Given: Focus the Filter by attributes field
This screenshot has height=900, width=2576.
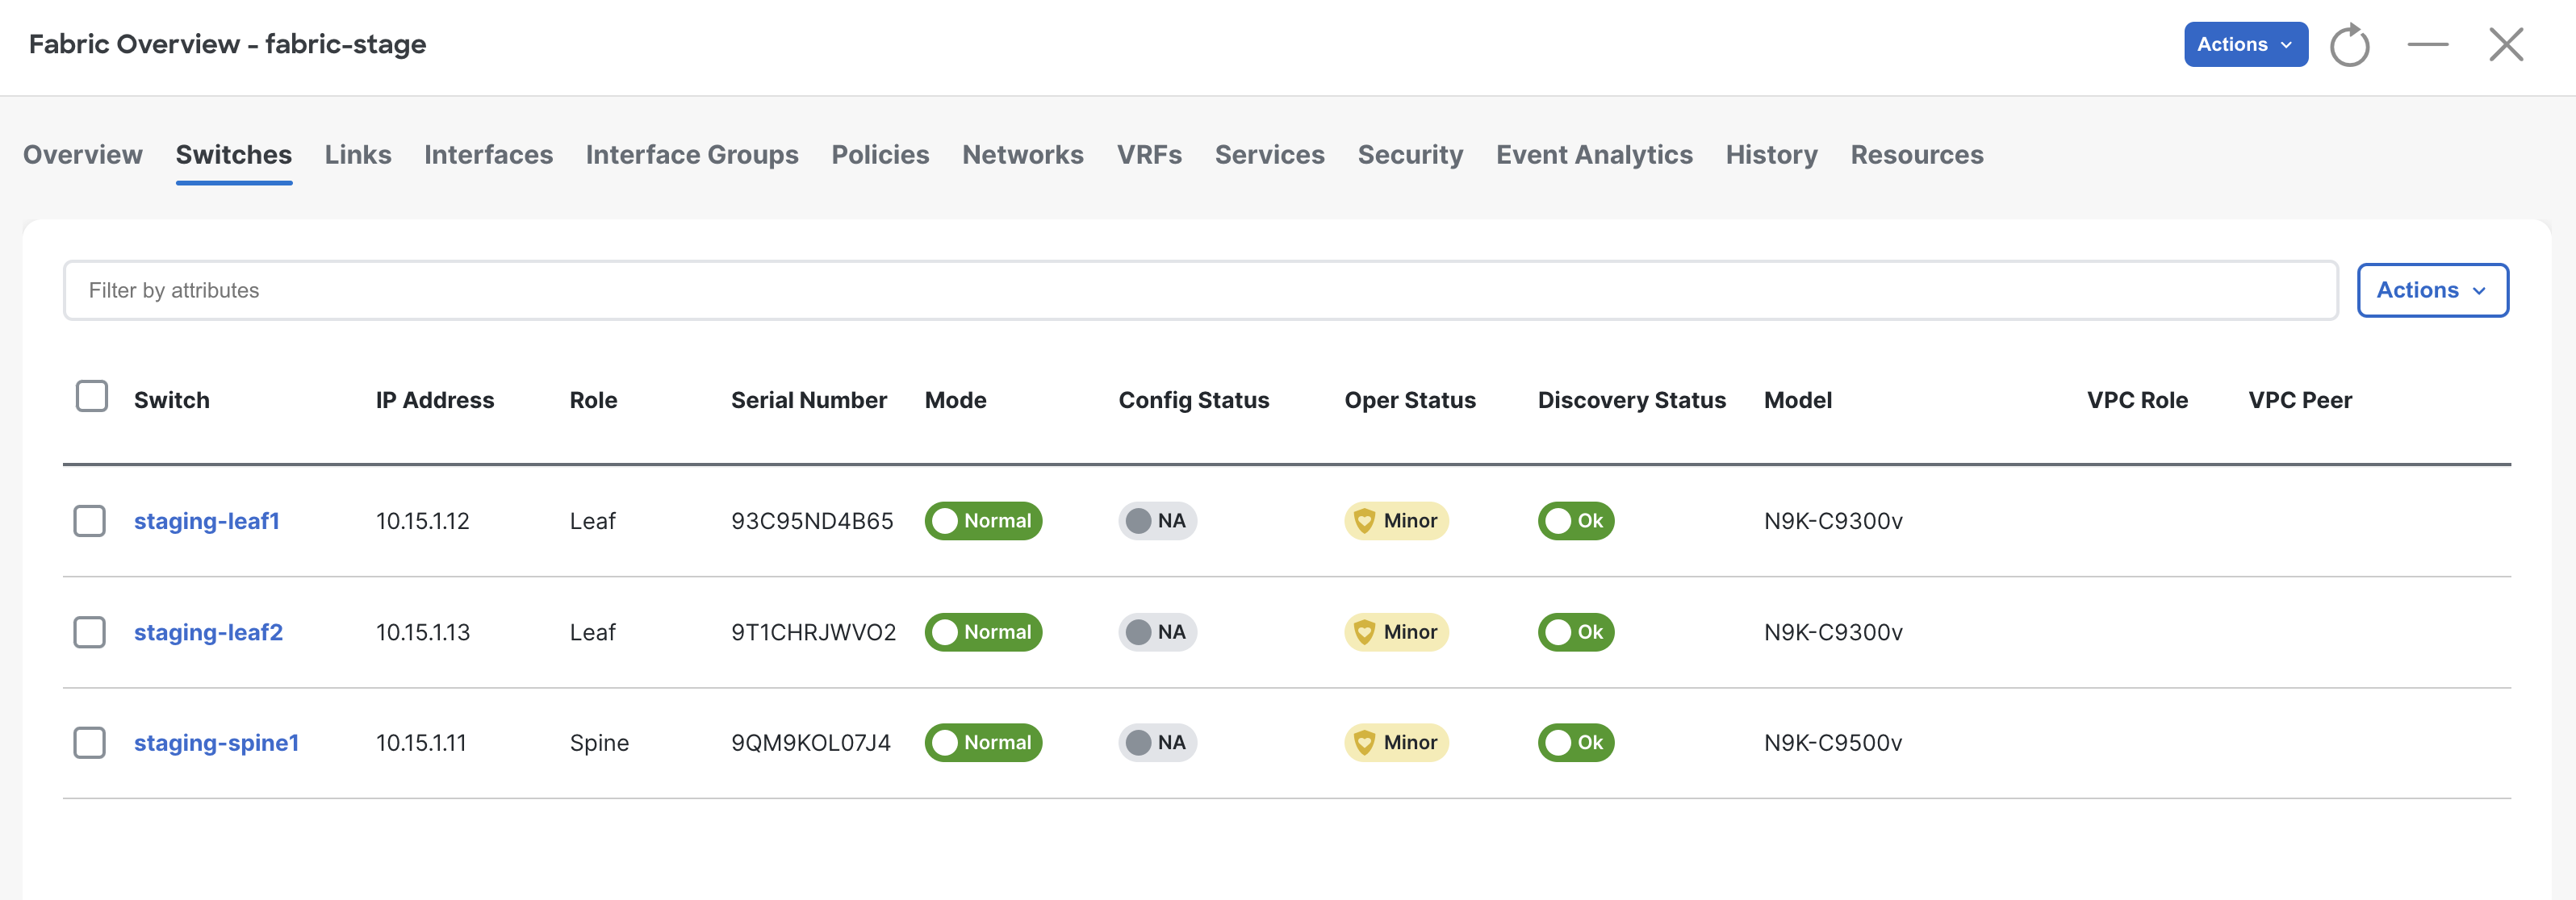Looking at the screenshot, I should pyautogui.click(x=1200, y=290).
